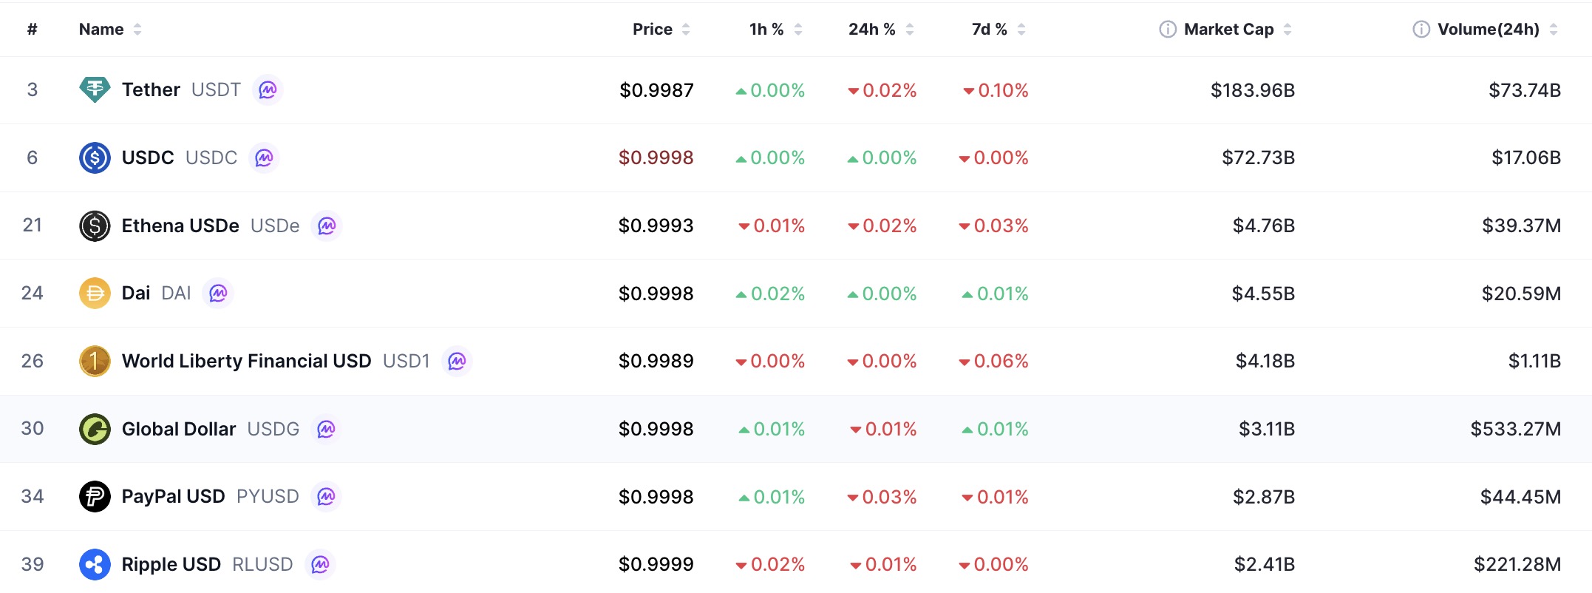The image size is (1592, 593).
Task: Open the World Liberty Financial USD link
Action: [246, 361]
